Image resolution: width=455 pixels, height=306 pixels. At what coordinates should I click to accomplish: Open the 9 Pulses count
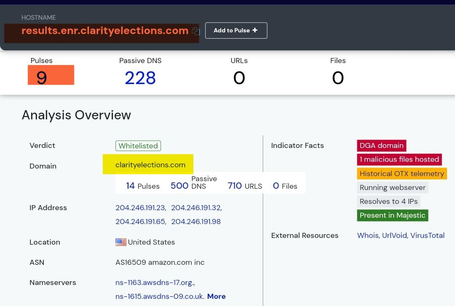(42, 77)
